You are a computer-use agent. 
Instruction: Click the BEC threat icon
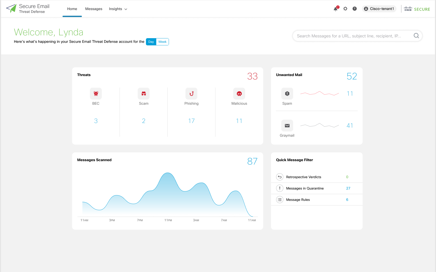click(96, 94)
